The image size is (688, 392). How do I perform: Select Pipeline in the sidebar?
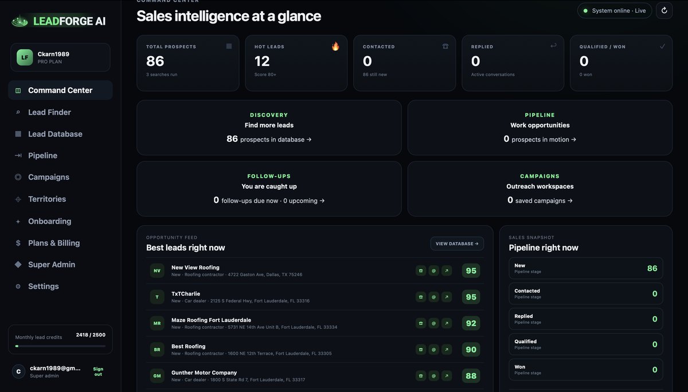(60, 156)
